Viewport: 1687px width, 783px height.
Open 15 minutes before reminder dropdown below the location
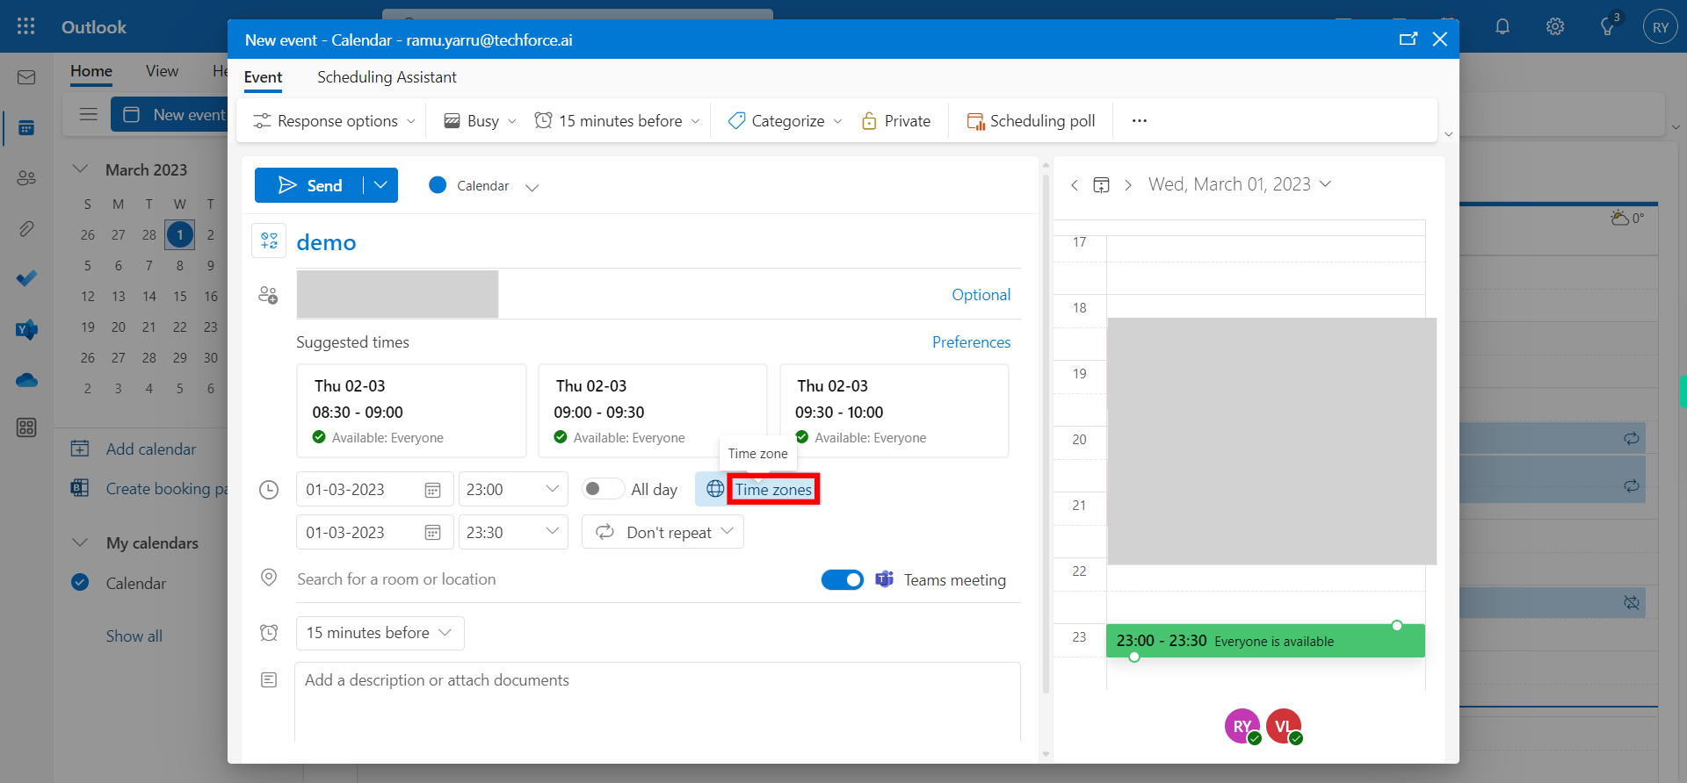click(x=380, y=633)
